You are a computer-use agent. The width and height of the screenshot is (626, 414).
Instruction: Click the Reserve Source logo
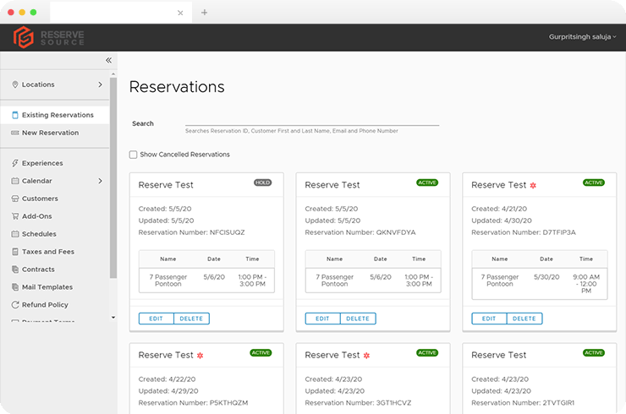click(x=48, y=37)
